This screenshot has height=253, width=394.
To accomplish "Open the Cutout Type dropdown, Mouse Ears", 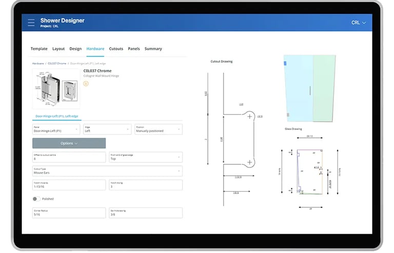I will coord(107,171).
